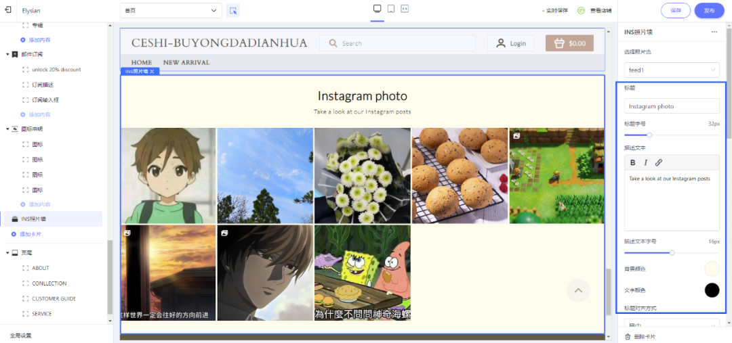This screenshot has height=343, width=732.
Task: Click the store Search field
Action: pyautogui.click(x=397, y=43)
